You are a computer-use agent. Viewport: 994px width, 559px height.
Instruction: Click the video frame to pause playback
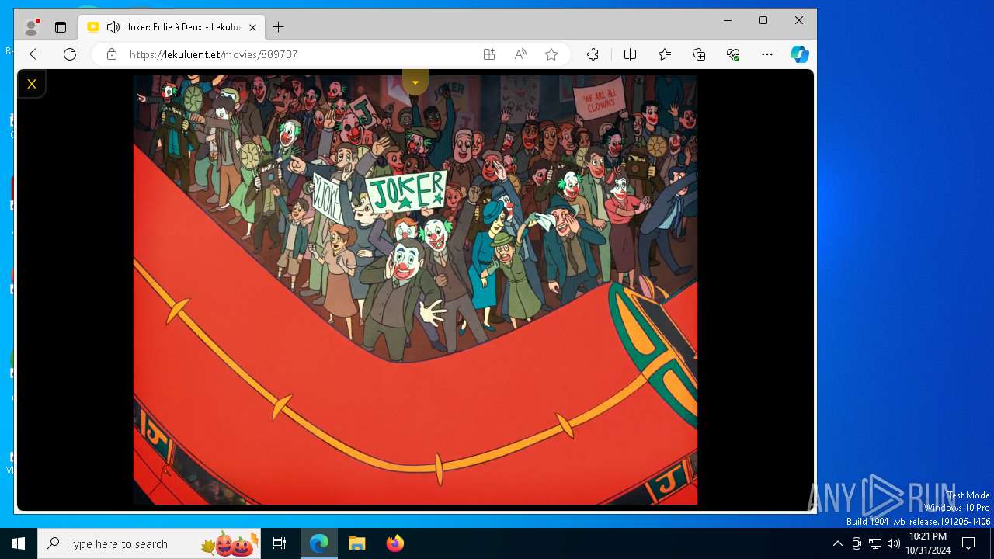point(415,290)
